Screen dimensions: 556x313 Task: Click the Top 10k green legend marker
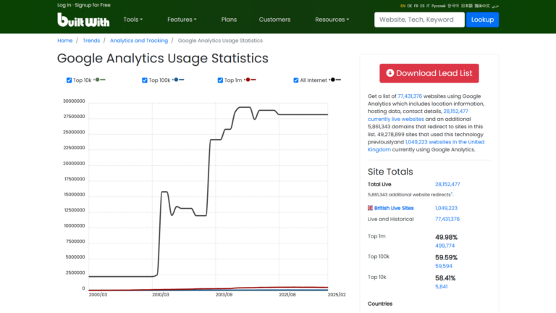(100, 80)
